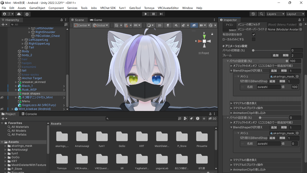Screen dimensions: 307x173
Task: Search by type in Project window
Action: tap(185, 119)
